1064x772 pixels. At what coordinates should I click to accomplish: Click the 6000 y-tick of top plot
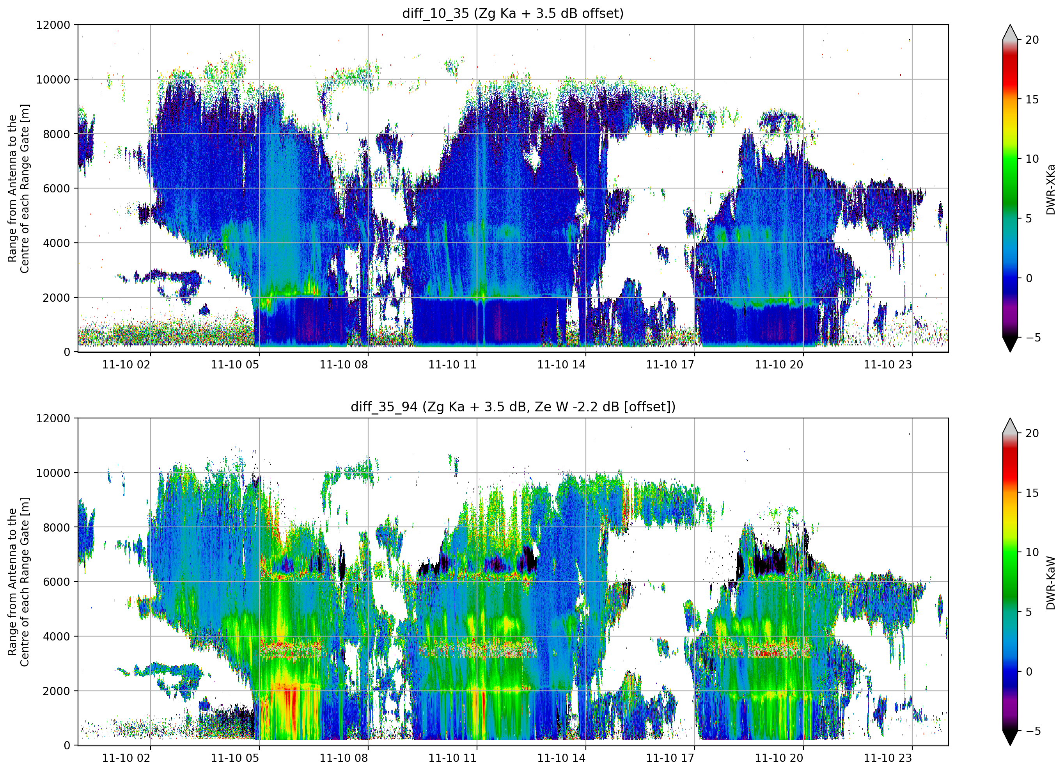click(x=56, y=188)
